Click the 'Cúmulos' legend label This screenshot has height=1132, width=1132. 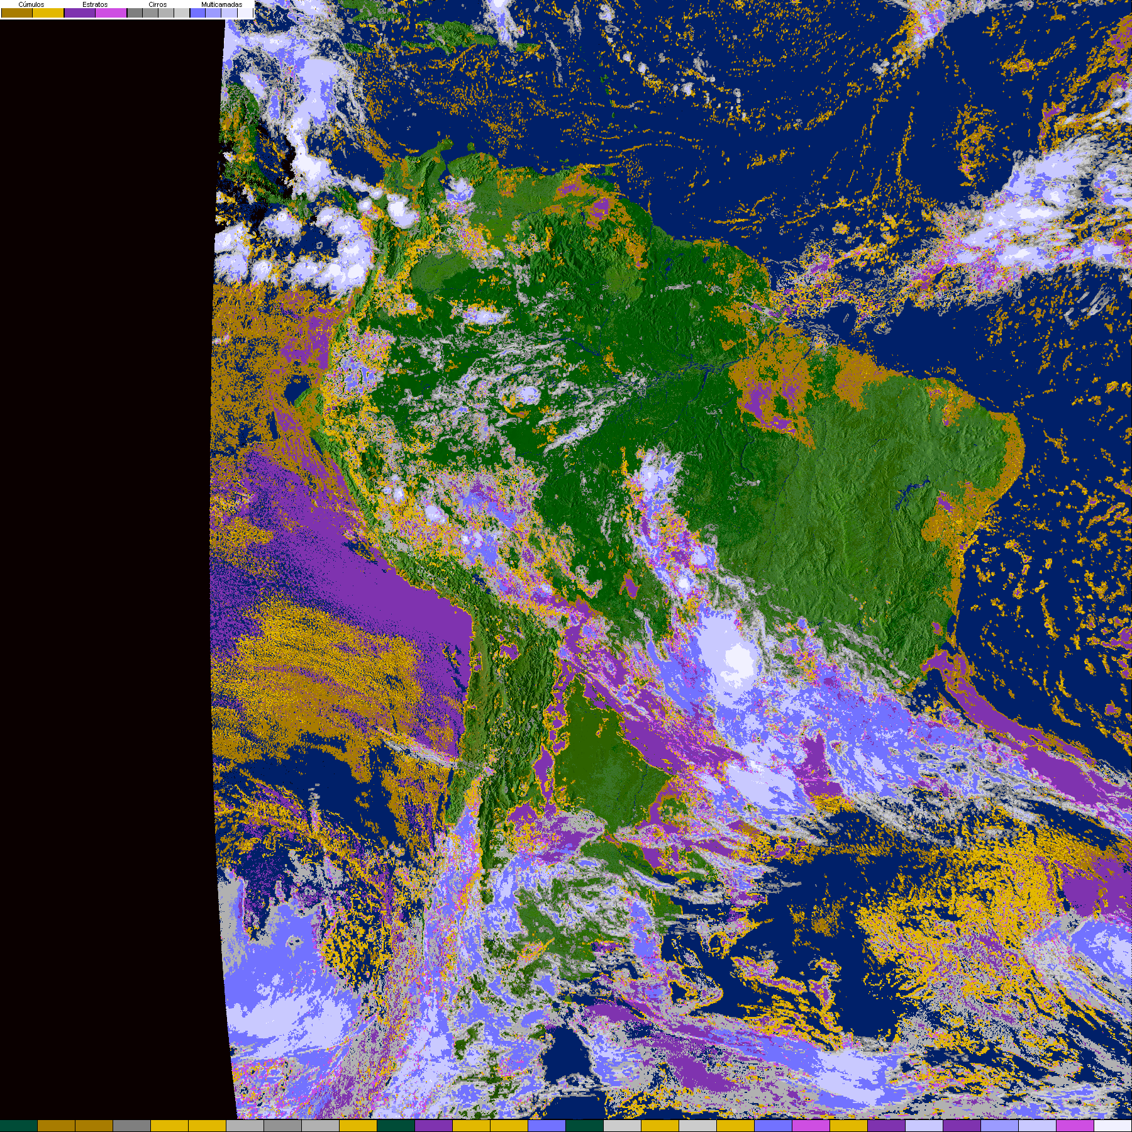click(x=31, y=4)
